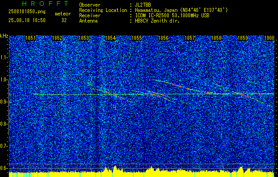The image size is (278, 177).
Task: Click the observer callsign JL2TBB
Action: [x=143, y=5]
